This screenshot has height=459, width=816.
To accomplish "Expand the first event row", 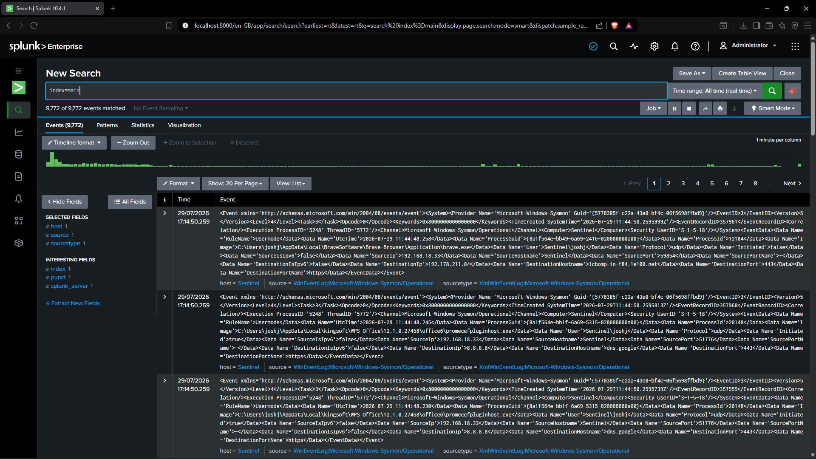I will [164, 213].
